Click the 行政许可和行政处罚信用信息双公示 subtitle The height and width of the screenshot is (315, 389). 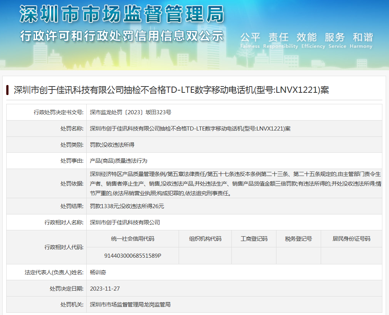click(122, 36)
